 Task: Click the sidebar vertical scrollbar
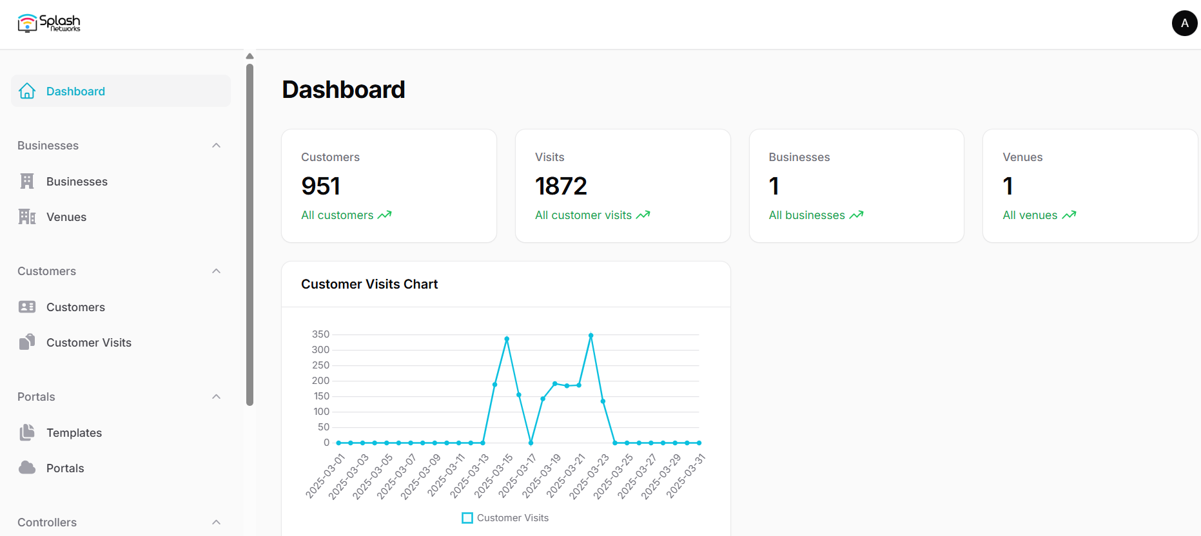[x=249, y=235]
